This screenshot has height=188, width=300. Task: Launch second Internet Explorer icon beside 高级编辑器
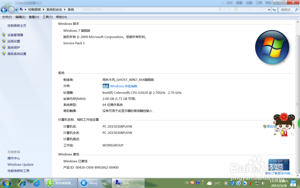coord(36,183)
